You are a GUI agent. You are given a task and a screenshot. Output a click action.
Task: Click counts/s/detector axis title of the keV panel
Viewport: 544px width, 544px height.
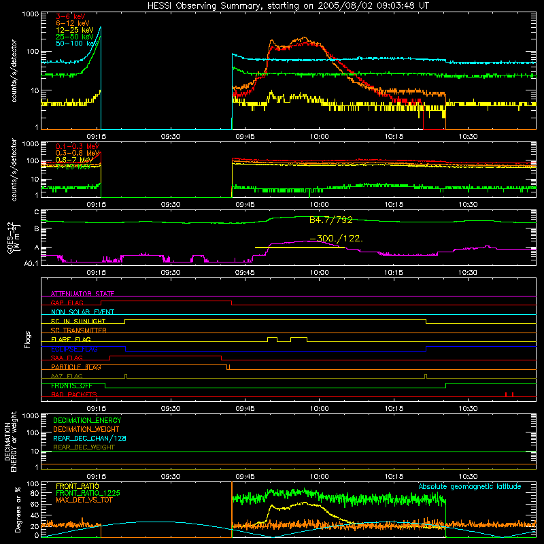tap(14, 71)
